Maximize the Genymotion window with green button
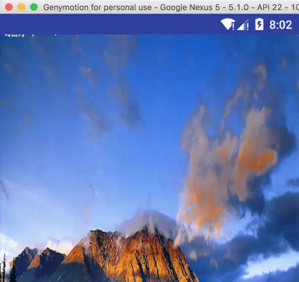Screen dimensions: 299x282 [x=34, y=7]
